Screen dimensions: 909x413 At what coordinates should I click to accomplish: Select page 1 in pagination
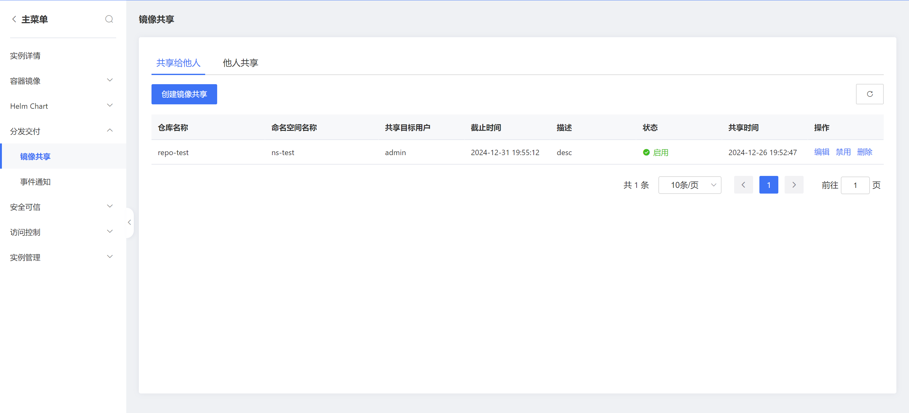click(769, 185)
